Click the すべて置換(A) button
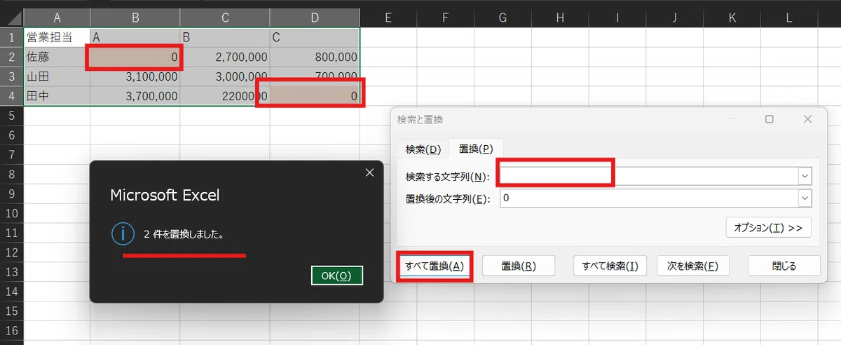 point(435,266)
